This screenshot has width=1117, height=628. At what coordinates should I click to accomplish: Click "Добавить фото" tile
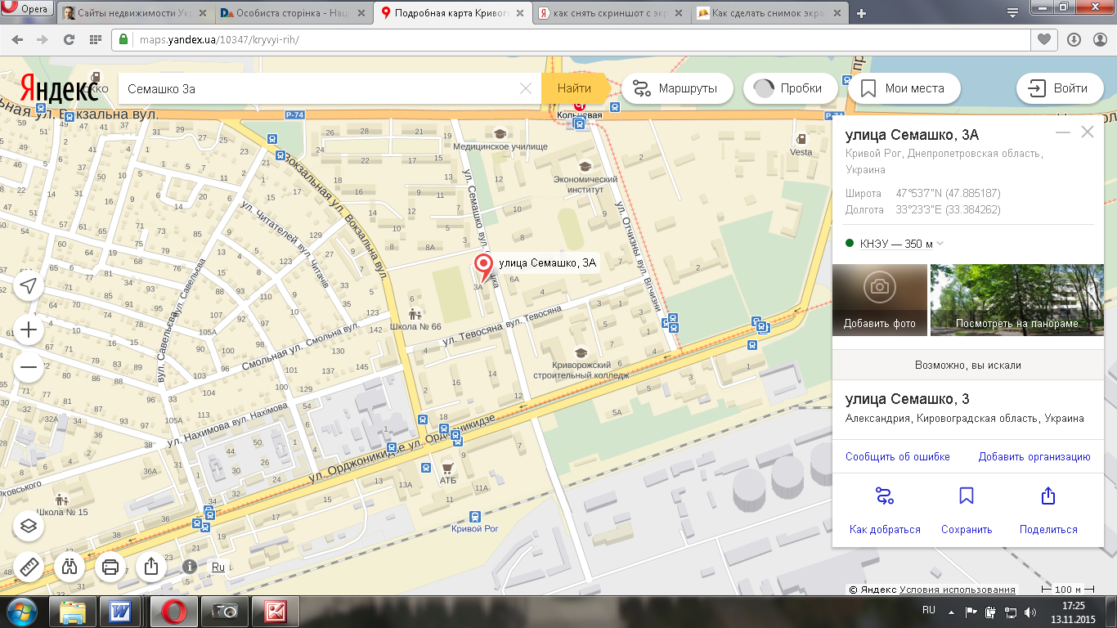tap(880, 300)
